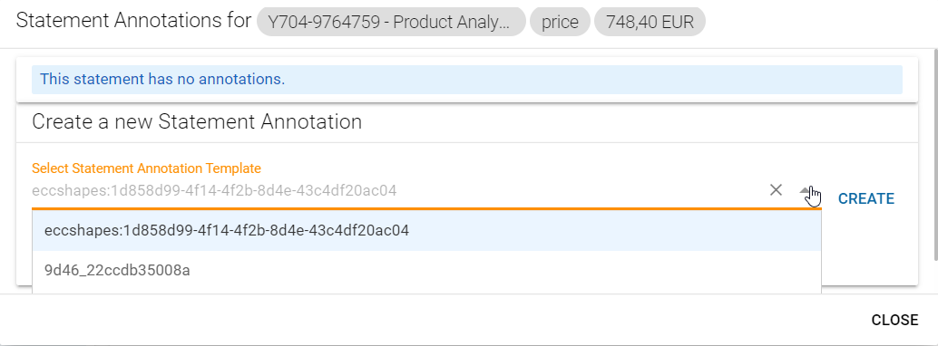Select the eccshapes:1d858d99 option in list
The width and height of the screenshot is (938, 346).
(227, 230)
